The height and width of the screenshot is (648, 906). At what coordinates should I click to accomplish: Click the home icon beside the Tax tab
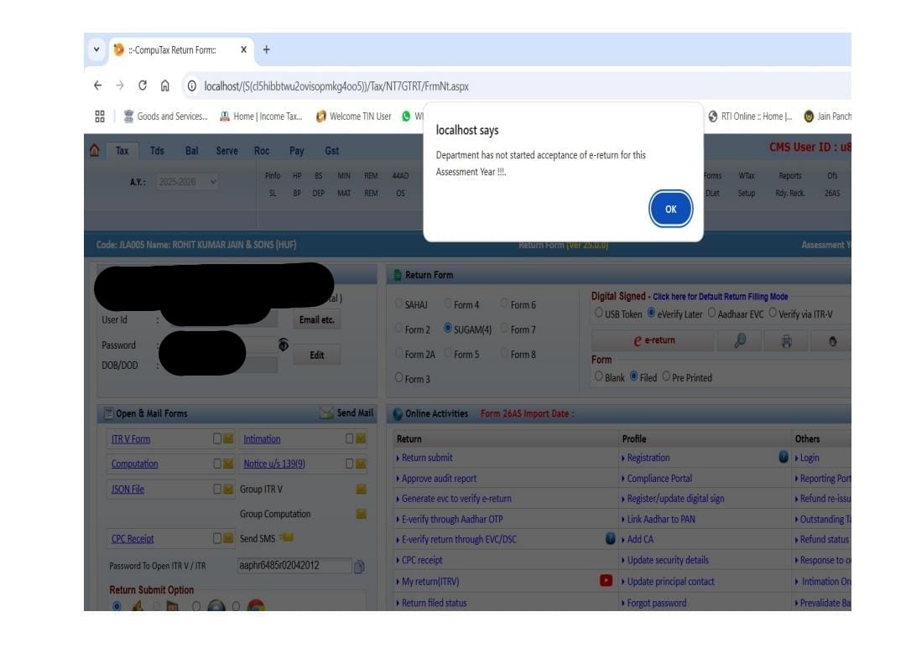(x=95, y=151)
